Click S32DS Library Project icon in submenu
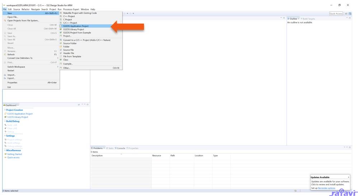This screenshot has height=196, width=358. click(x=61, y=29)
